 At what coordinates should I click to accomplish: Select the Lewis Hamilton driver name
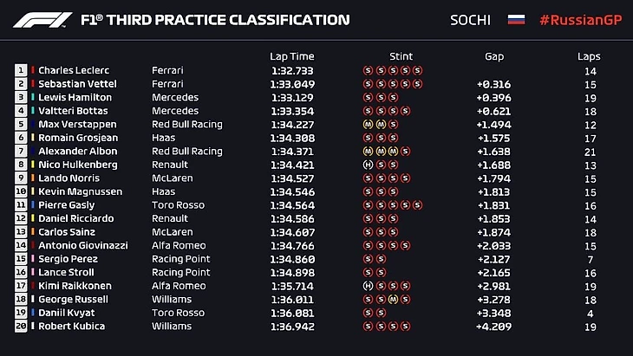(x=73, y=97)
